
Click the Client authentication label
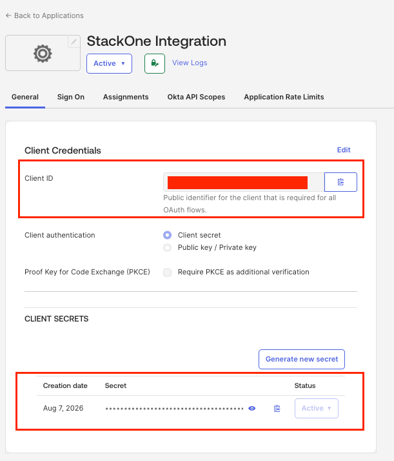point(60,235)
